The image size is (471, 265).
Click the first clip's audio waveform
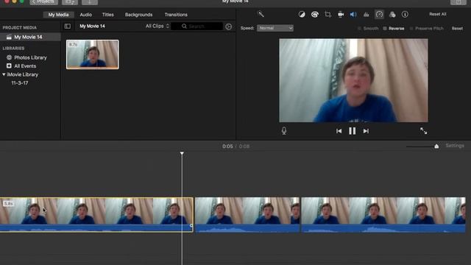click(96, 228)
